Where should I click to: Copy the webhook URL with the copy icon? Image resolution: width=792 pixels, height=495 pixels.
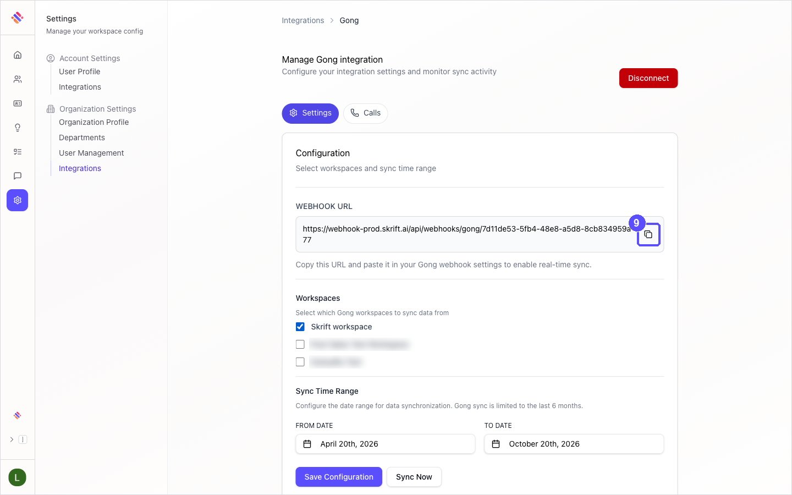click(648, 234)
